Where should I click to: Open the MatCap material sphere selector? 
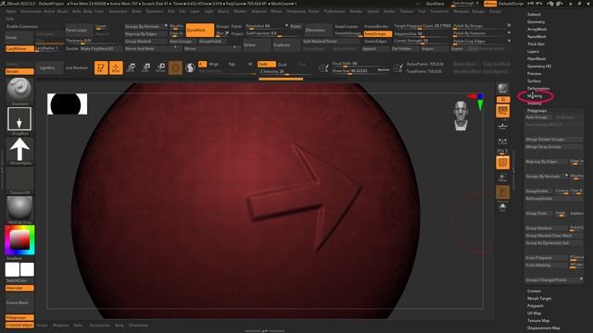[x=19, y=208]
